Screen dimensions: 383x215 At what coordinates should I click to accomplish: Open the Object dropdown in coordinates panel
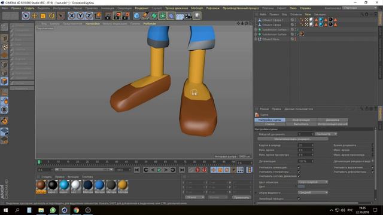pyautogui.click(x=194, y=197)
